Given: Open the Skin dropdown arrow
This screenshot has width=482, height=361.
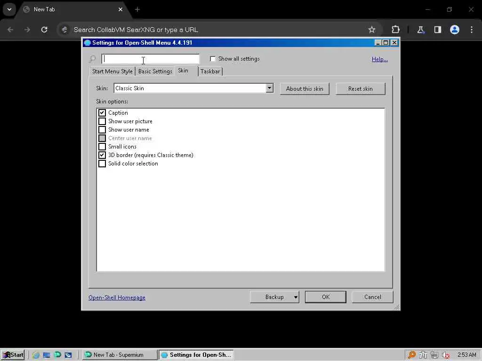Looking at the screenshot, I should coord(269,88).
